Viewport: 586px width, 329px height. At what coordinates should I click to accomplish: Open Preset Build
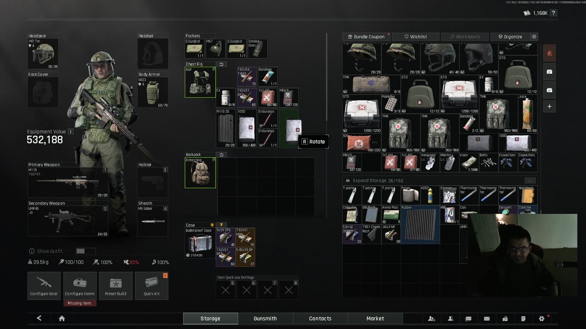click(116, 286)
